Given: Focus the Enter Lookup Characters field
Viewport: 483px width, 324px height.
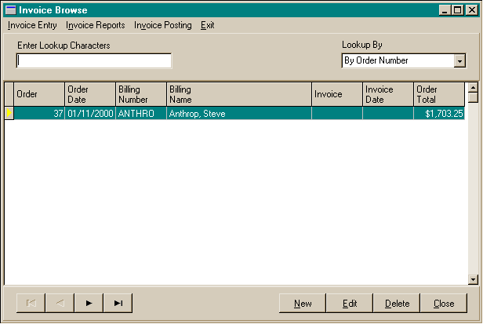Looking at the screenshot, I should click(94, 61).
